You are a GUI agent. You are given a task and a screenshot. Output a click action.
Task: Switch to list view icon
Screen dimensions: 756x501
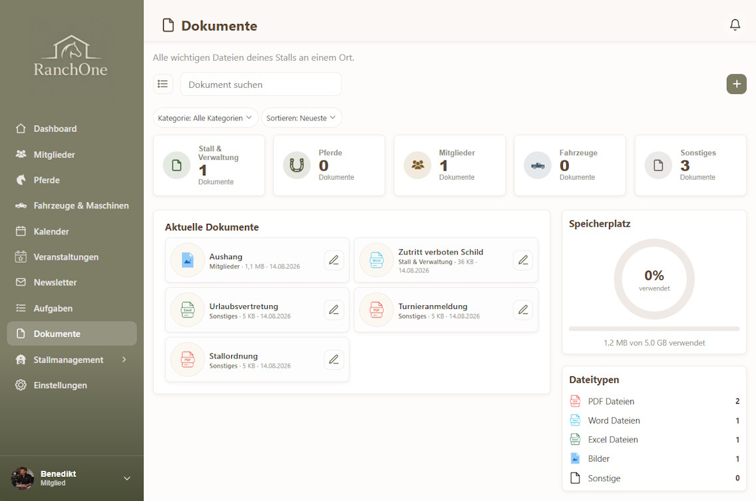click(x=163, y=84)
